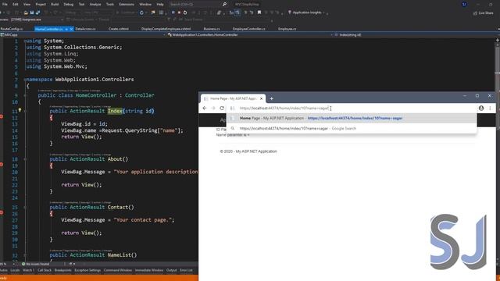
Task: Click the lightbulb quick actions icon on line 11
Action: [20, 110]
